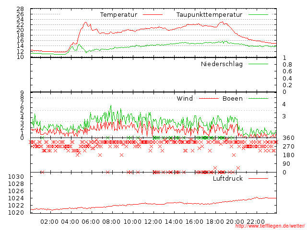Click the Boeen legend label
Image resolution: width=307 pixels, height=230 pixels.
[233, 98]
